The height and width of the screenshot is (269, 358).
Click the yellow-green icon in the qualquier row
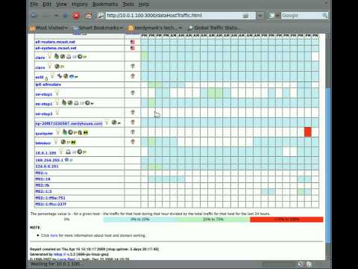pyautogui.click(x=86, y=132)
